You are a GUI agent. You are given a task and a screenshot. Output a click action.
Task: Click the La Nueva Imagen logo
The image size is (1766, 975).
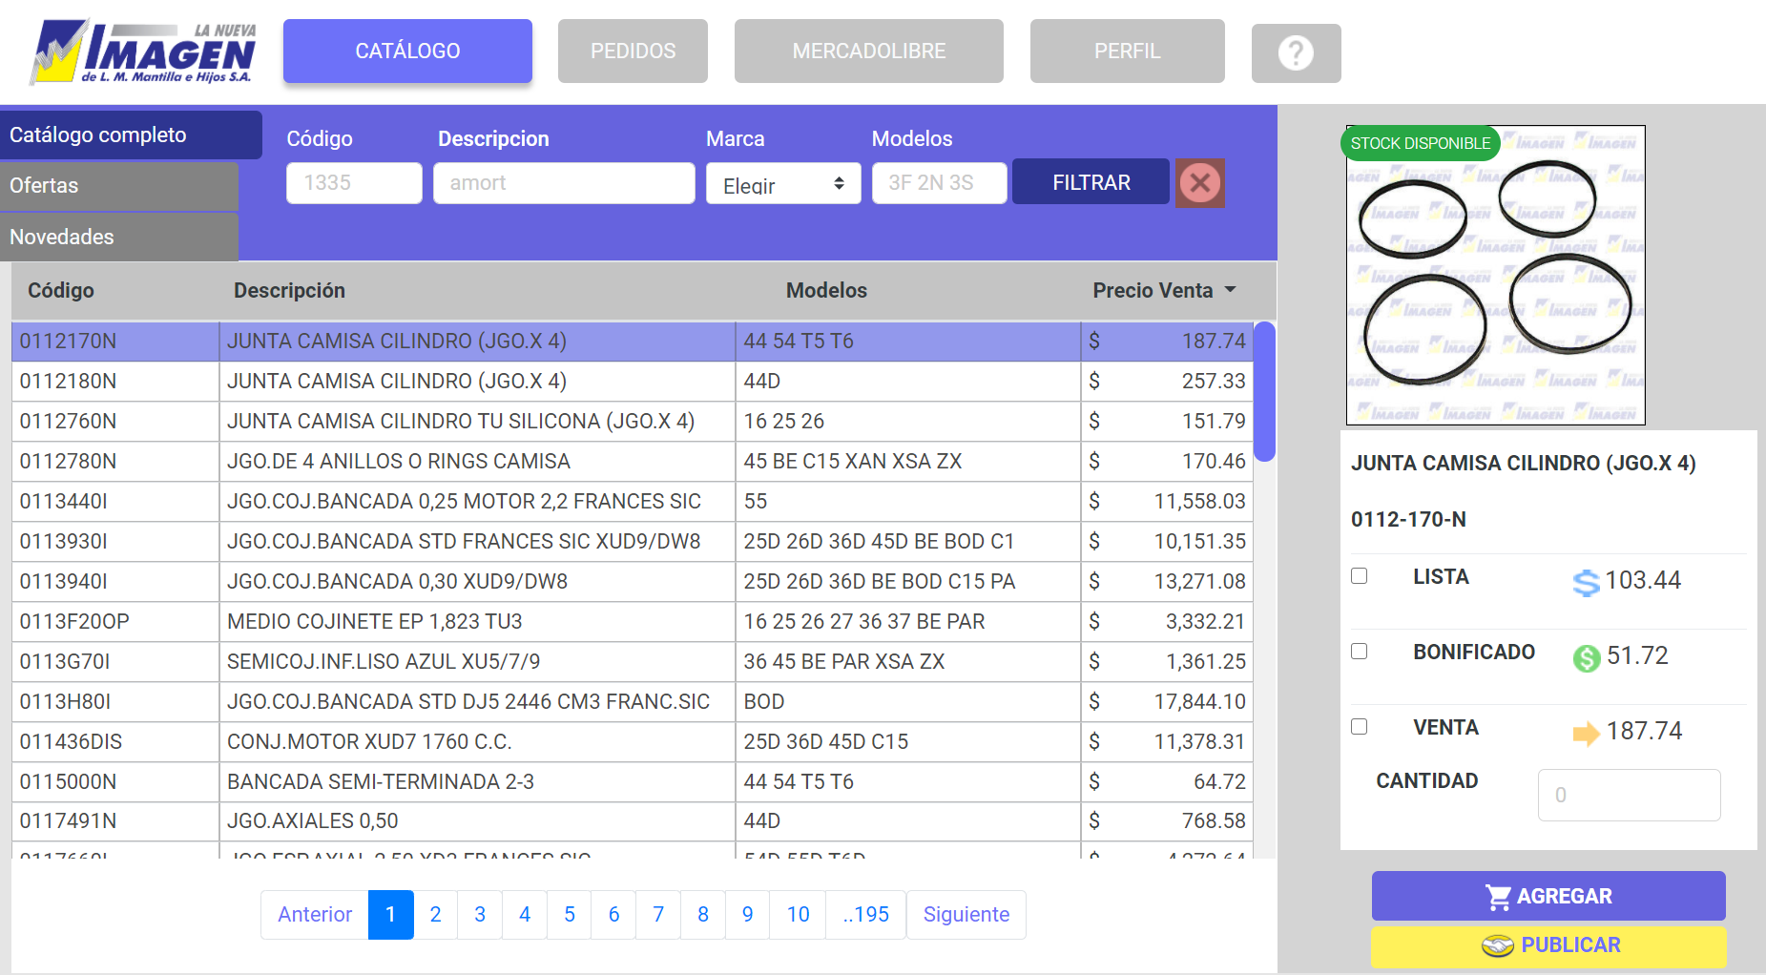143,52
